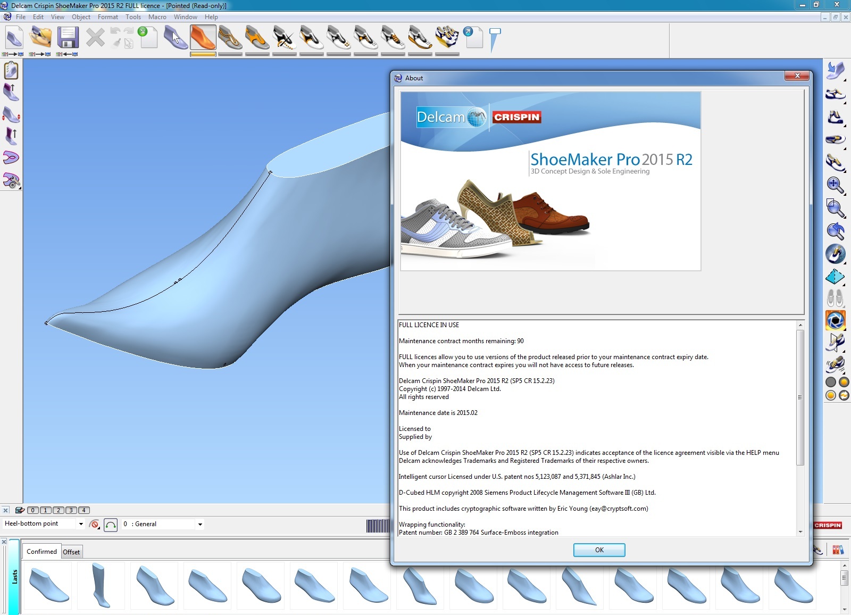Image resolution: width=851 pixels, height=615 pixels.
Task: Click the About text scroll down arrow
Action: pos(800,532)
